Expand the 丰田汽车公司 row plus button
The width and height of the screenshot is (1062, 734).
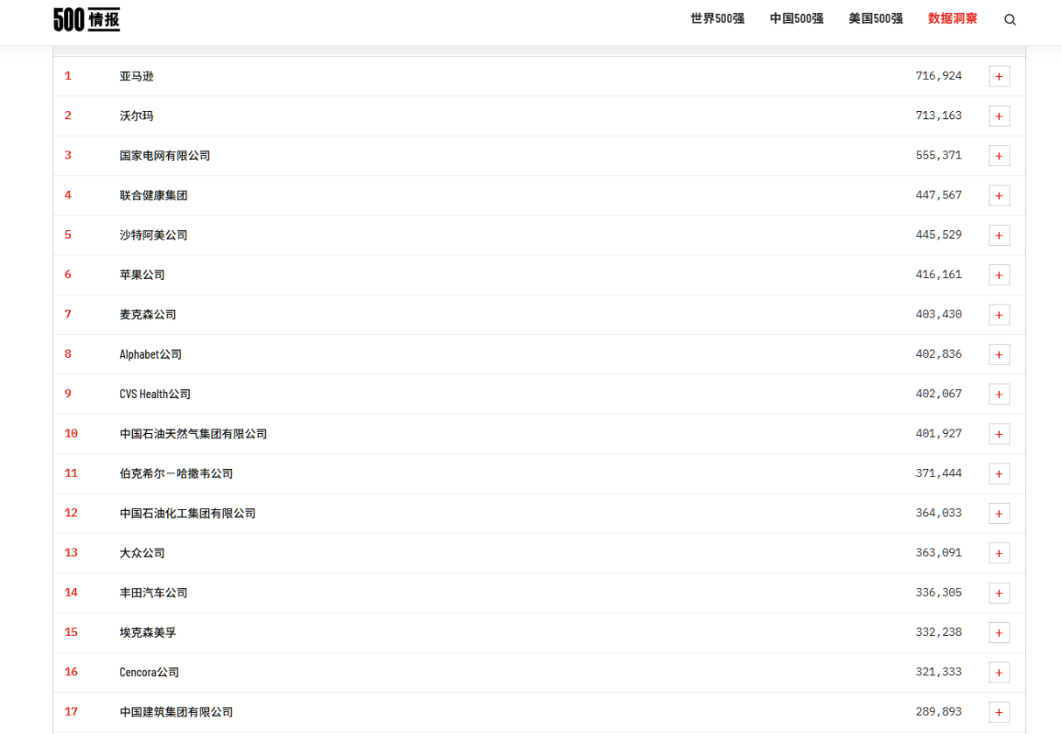click(999, 593)
